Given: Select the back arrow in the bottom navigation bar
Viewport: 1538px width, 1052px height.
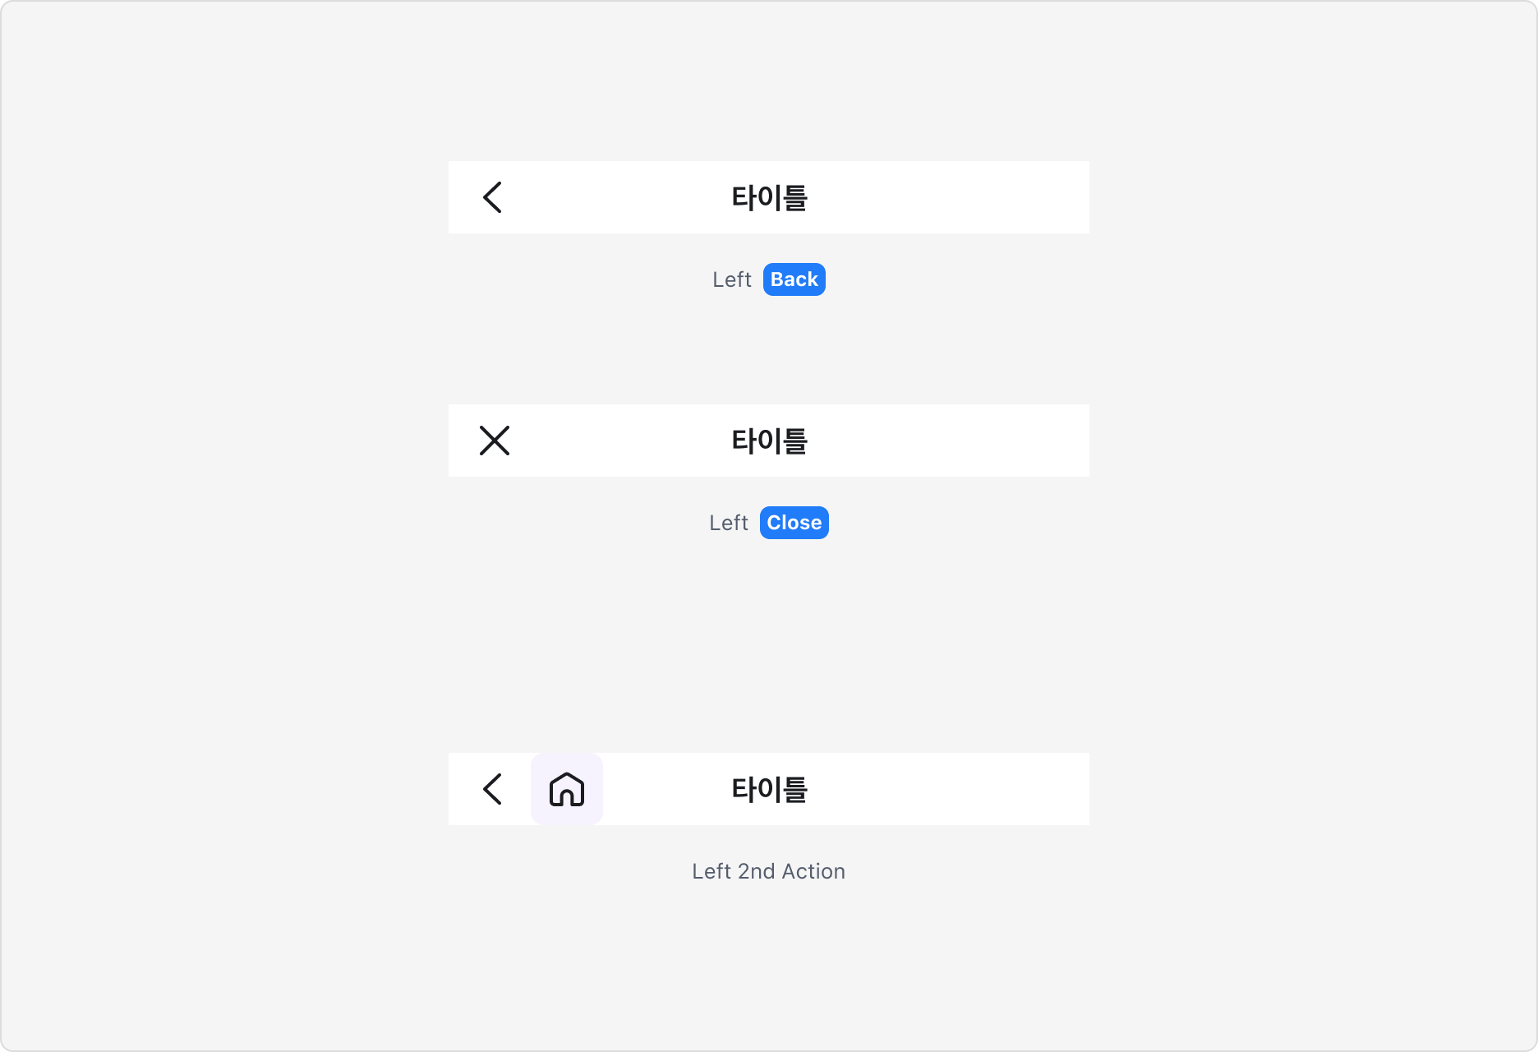Looking at the screenshot, I should coord(493,789).
